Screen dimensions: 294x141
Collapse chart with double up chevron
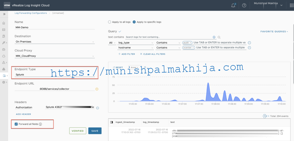tap(145, 67)
